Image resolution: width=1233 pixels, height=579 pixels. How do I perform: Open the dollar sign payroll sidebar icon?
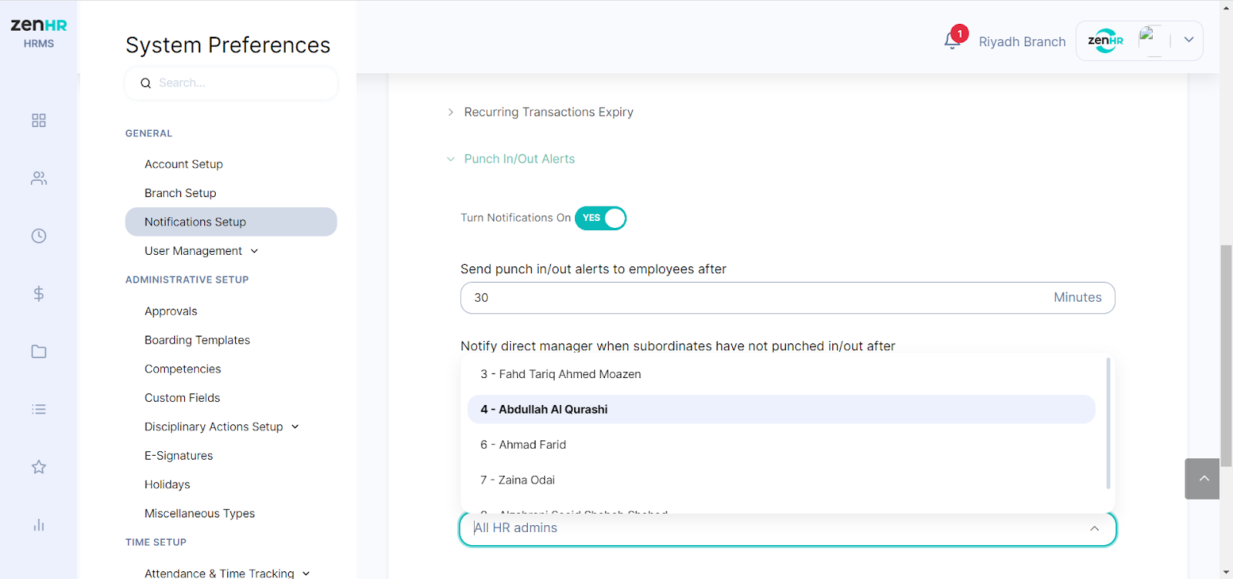tap(39, 293)
